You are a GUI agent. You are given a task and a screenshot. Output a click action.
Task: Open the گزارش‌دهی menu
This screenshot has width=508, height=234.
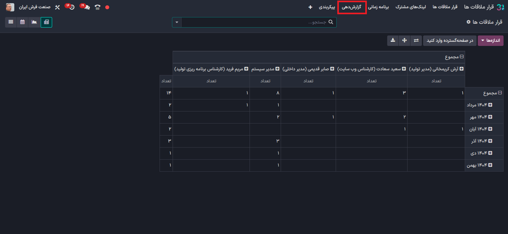pos(352,7)
